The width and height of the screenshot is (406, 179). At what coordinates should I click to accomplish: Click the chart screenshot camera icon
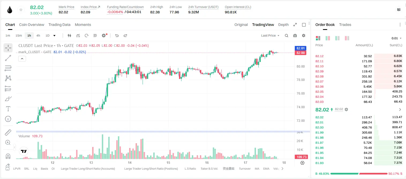[x=295, y=36]
